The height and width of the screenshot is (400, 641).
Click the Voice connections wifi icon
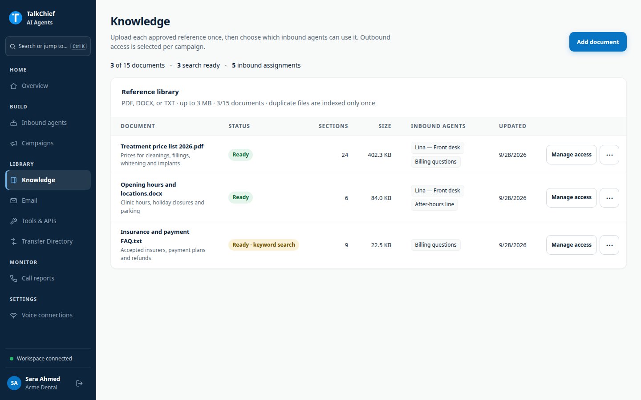click(x=14, y=315)
